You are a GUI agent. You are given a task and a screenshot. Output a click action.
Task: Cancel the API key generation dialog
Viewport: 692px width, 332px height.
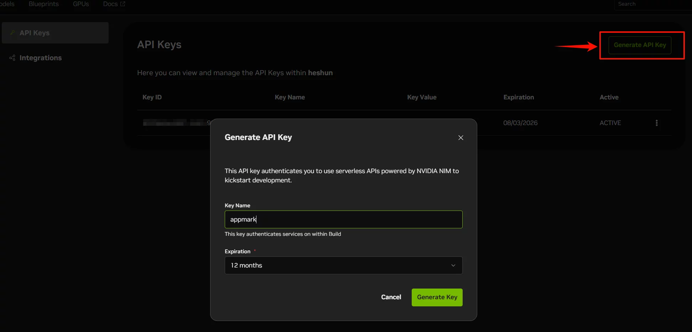(391, 297)
